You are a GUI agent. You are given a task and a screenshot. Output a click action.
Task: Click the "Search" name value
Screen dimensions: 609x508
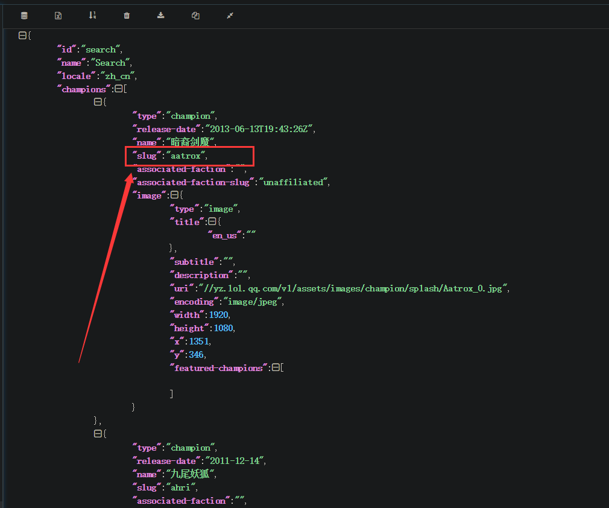[110, 63]
